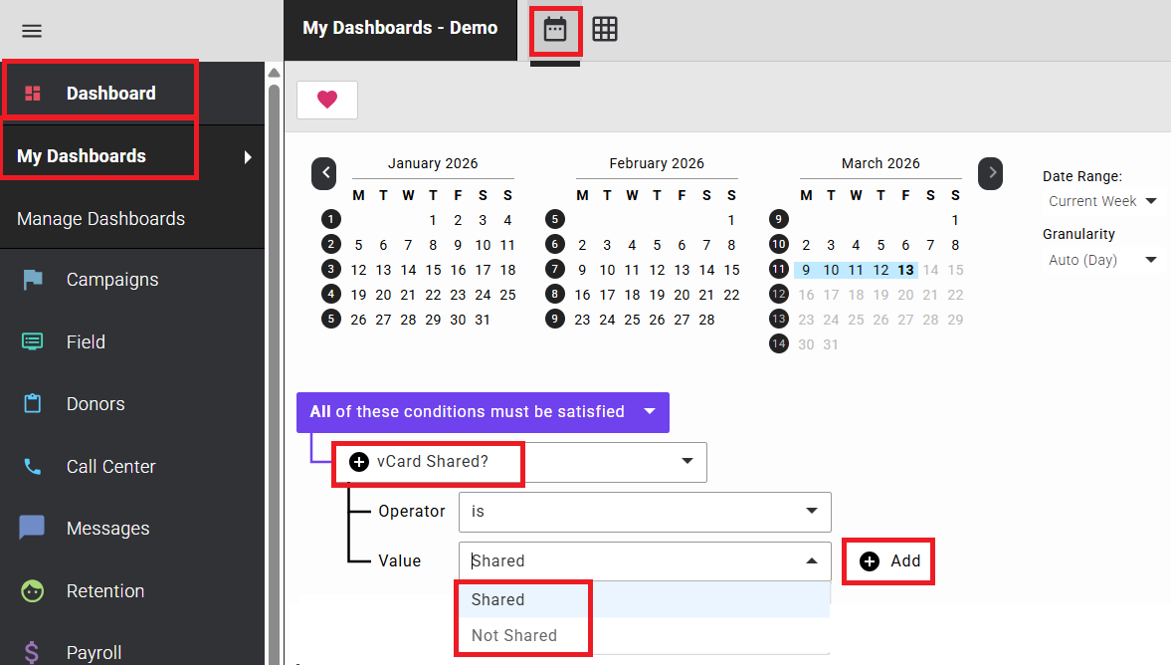1171x665 pixels.
Task: Open the Messages chat icon
Action: coord(32,528)
